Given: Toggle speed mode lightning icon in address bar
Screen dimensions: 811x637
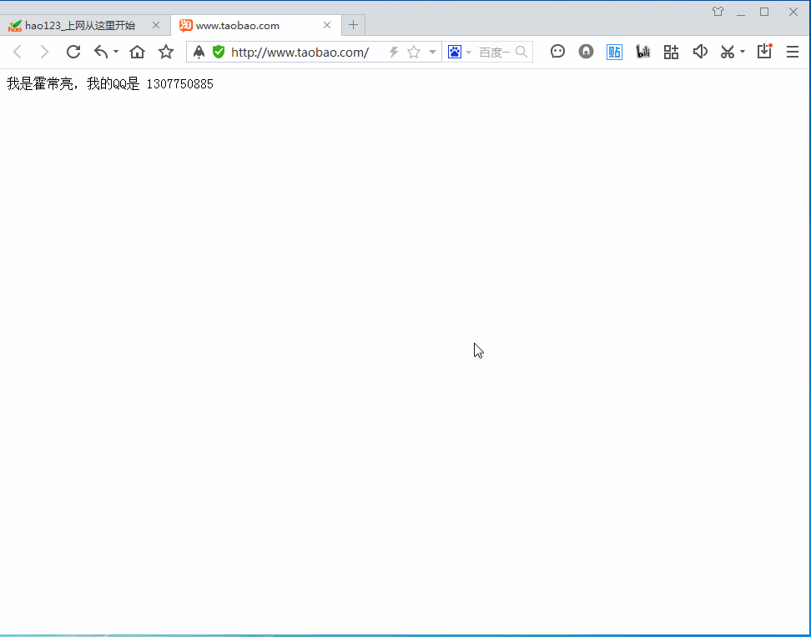Looking at the screenshot, I should 394,52.
